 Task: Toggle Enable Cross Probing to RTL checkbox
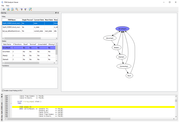[x=3, y=90]
